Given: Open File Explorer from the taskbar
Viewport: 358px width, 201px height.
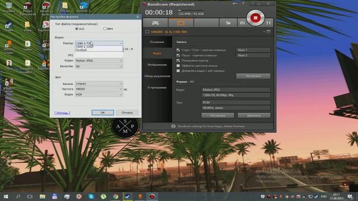Looking at the screenshot, I should pyautogui.click(x=43, y=197).
